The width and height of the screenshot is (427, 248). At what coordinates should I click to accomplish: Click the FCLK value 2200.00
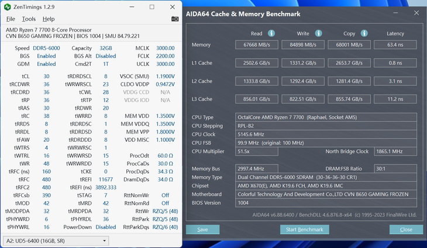coord(166,56)
